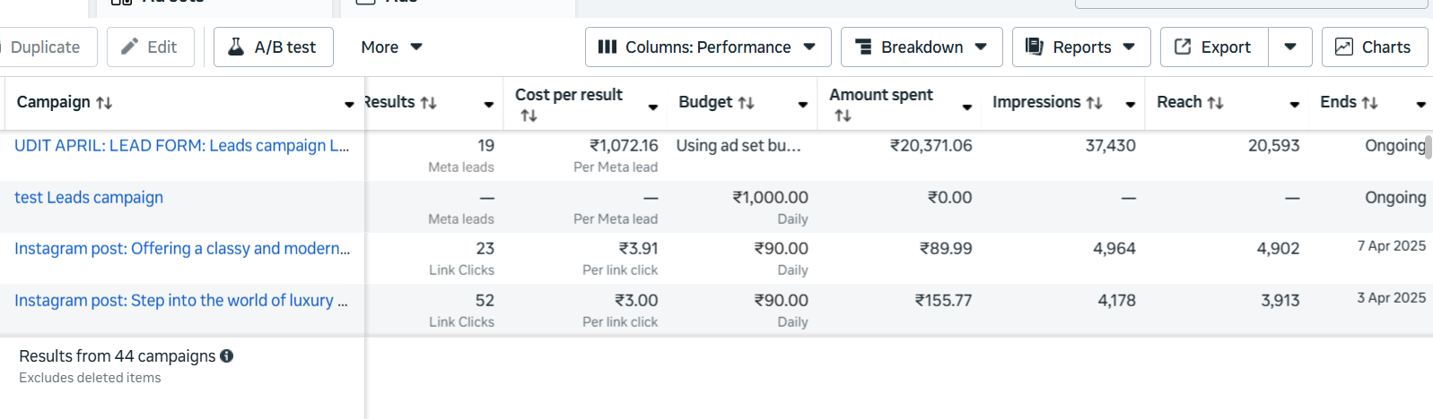Sort Impressions column via its arrows icon
The image size is (1433, 419).
[x=1094, y=103]
